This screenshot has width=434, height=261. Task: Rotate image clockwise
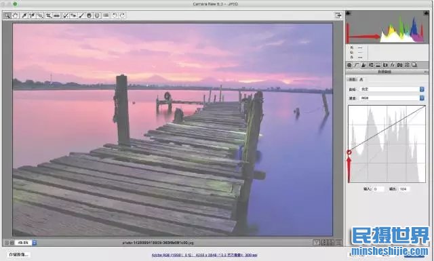point(122,16)
